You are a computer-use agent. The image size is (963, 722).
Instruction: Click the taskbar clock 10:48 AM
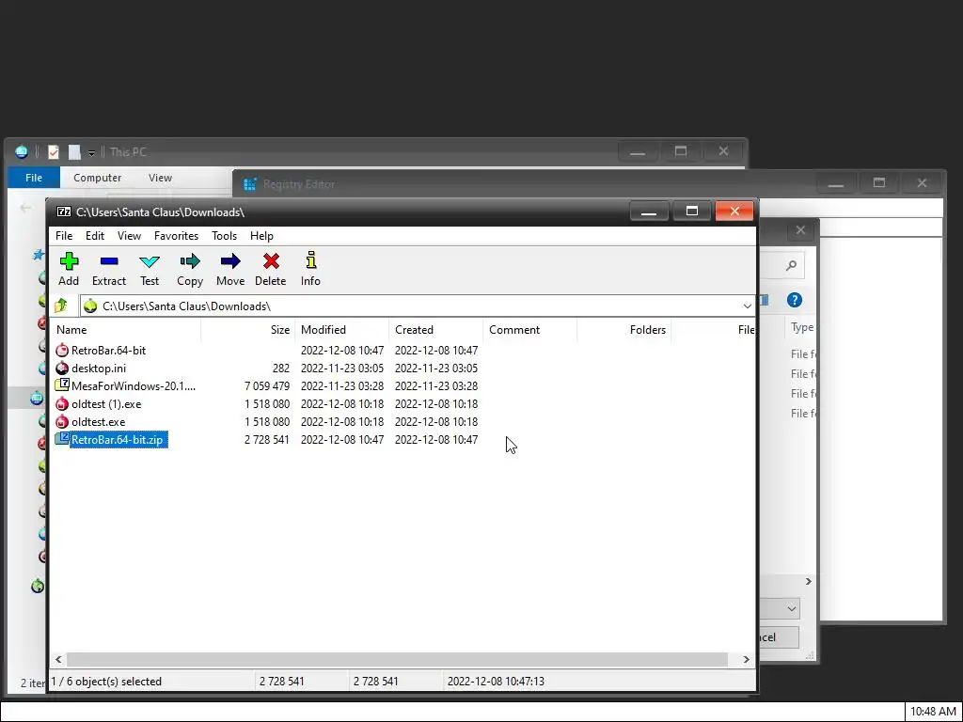click(933, 712)
